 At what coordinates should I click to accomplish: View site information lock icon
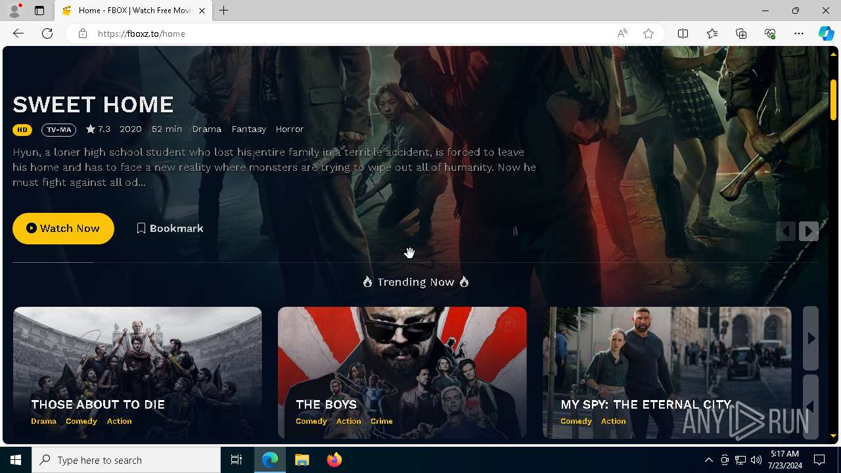pyautogui.click(x=83, y=34)
